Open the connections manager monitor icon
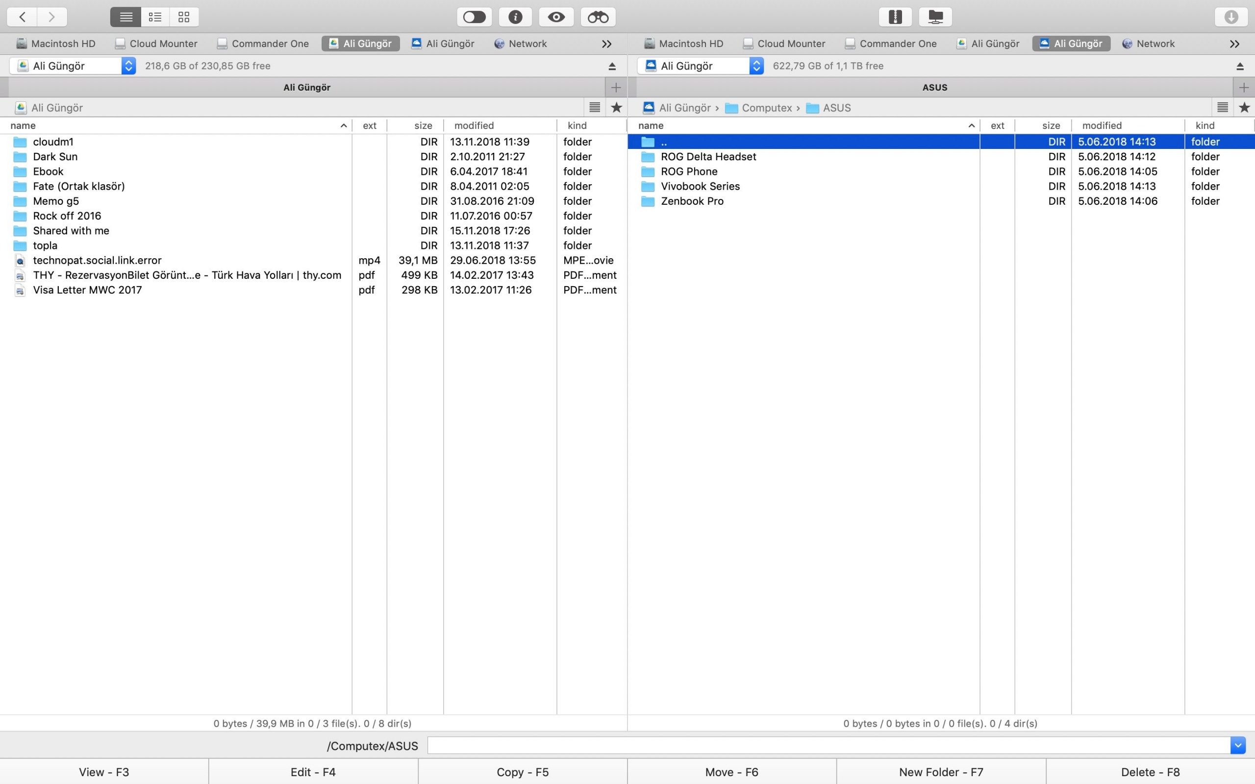 tap(935, 17)
